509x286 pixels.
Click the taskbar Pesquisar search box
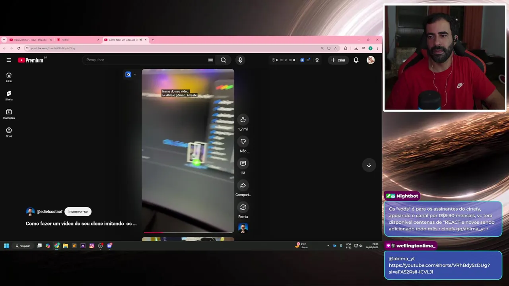23,246
